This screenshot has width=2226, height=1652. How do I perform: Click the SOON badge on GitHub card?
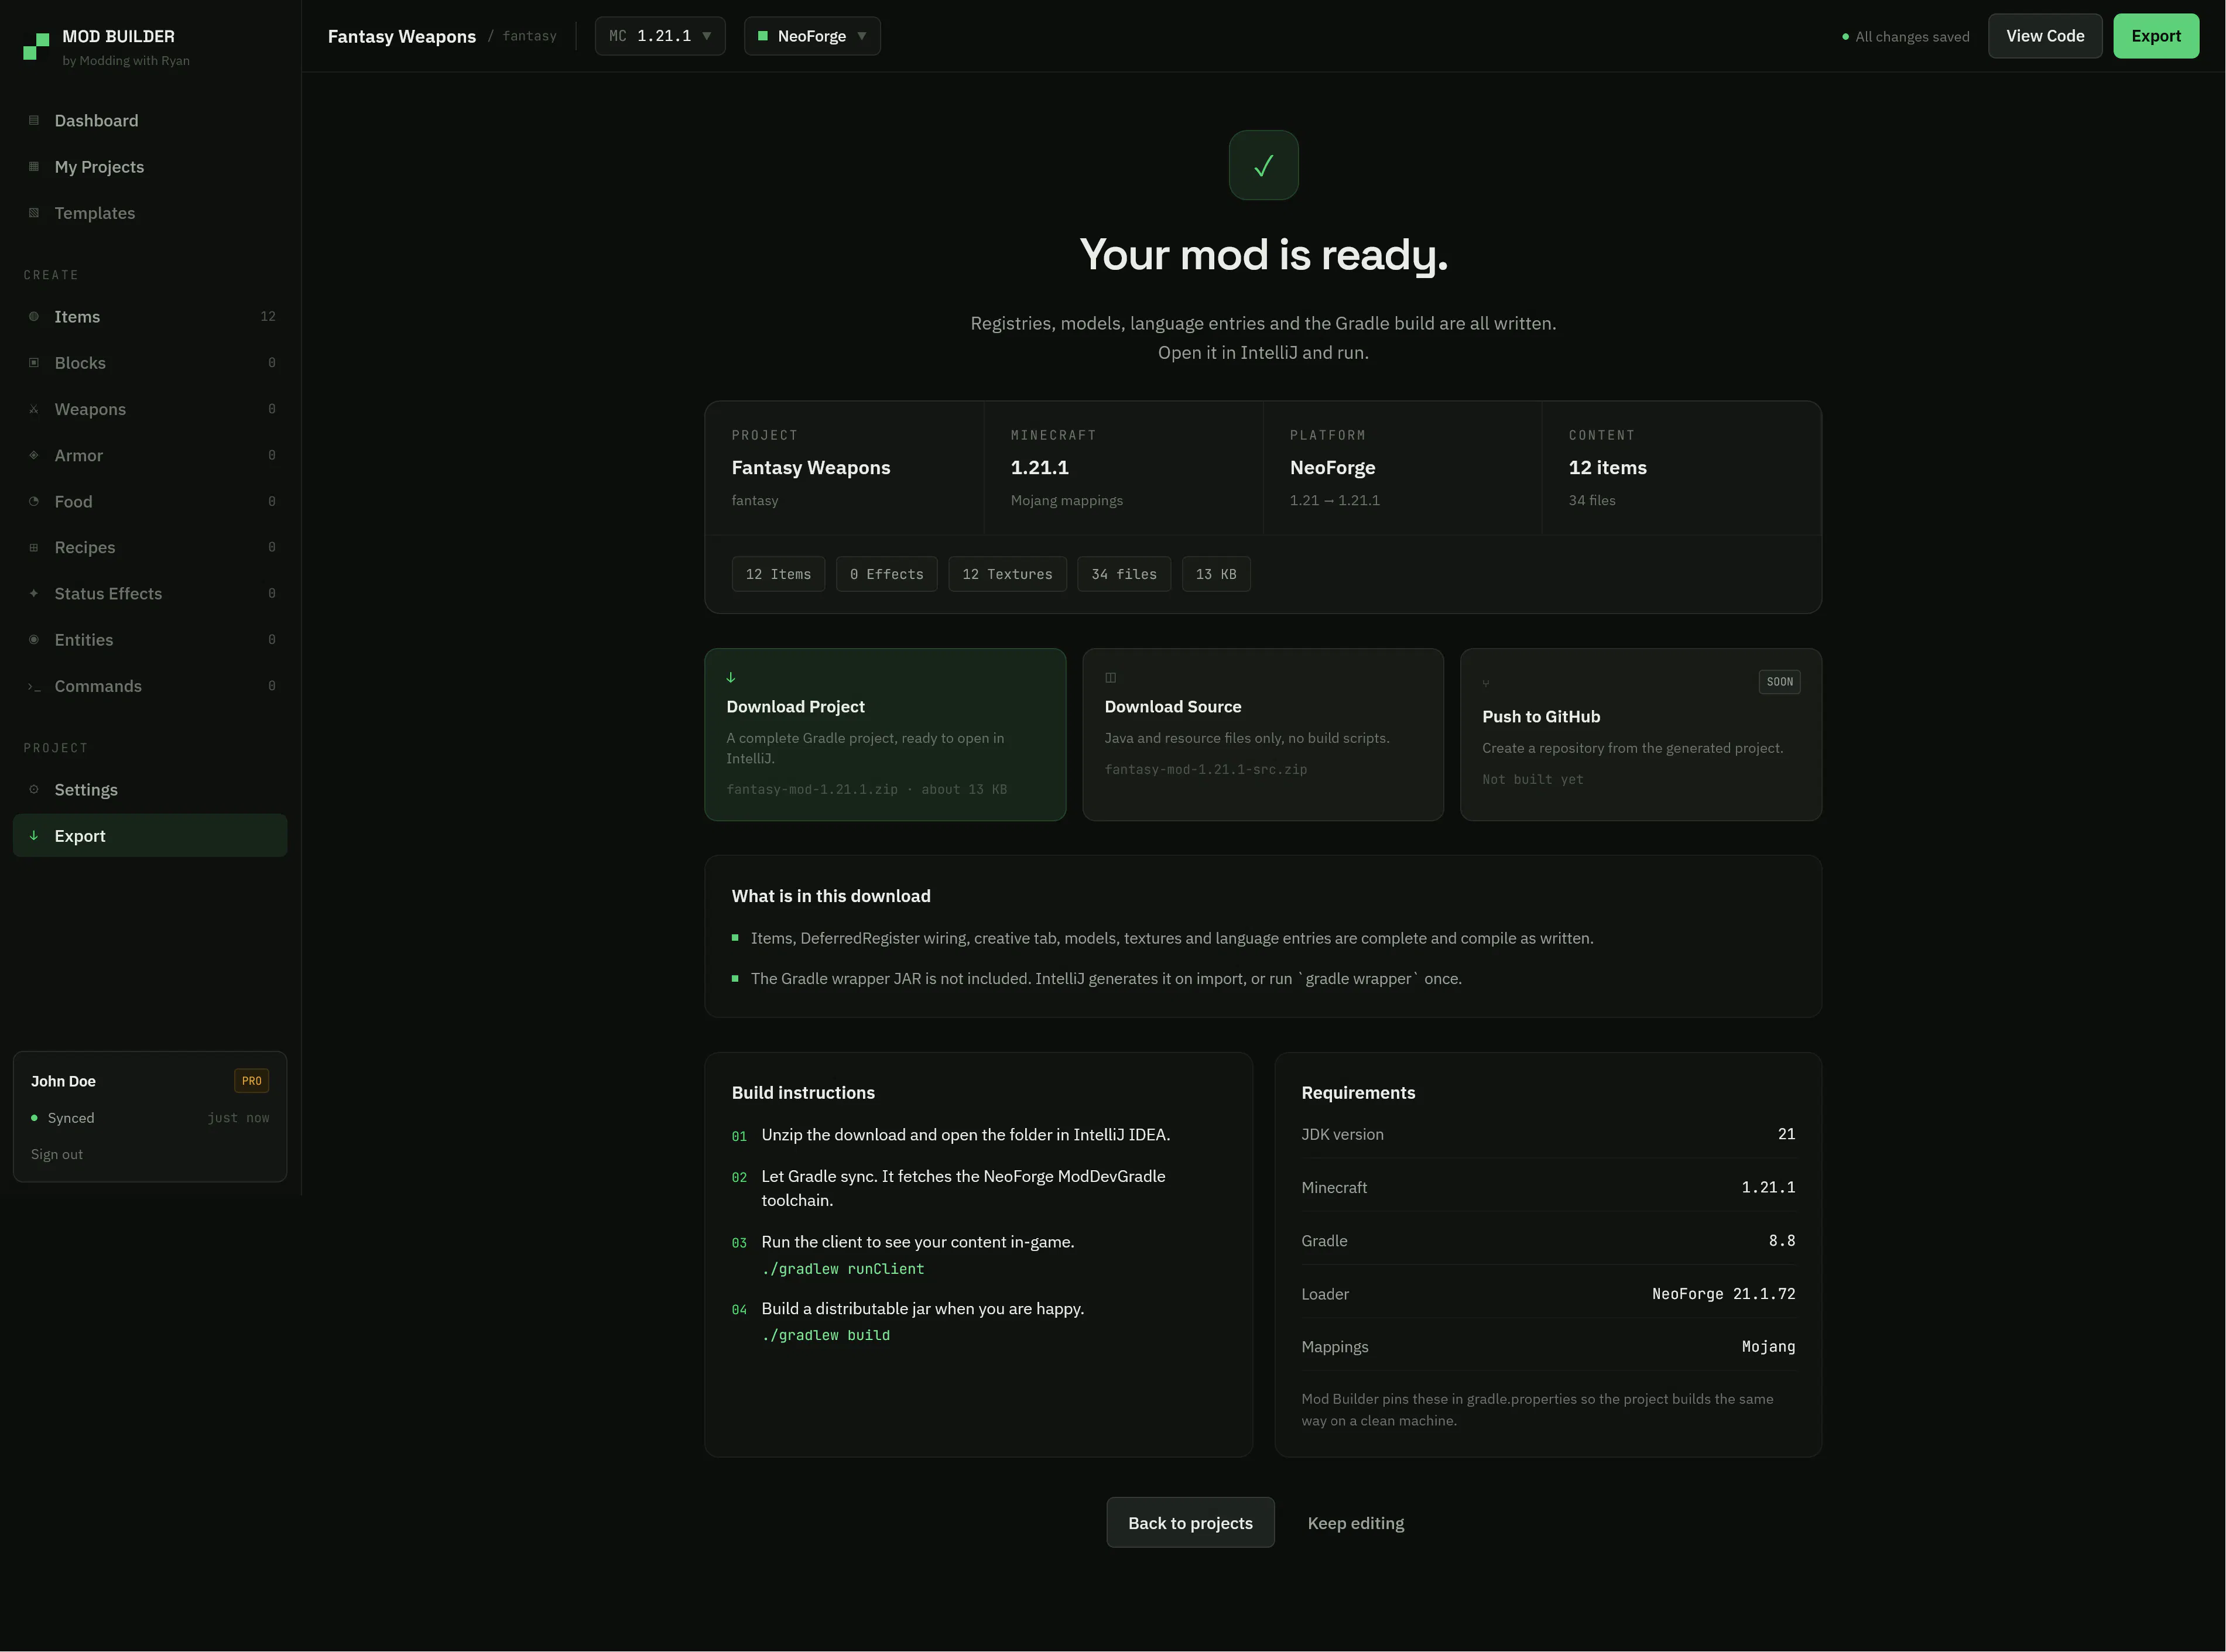coord(1779,682)
